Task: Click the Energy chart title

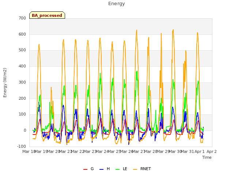Action: point(117,4)
